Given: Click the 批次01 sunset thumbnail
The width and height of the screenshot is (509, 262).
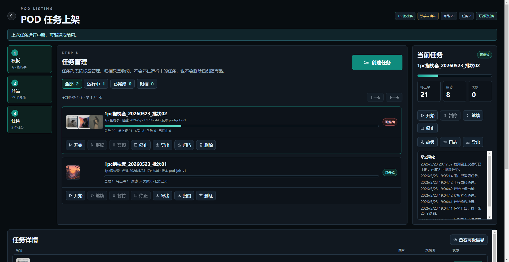Looking at the screenshot, I should (x=73, y=172).
